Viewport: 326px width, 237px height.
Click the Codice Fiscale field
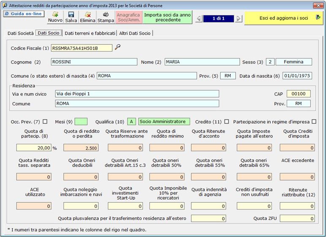(x=81, y=48)
